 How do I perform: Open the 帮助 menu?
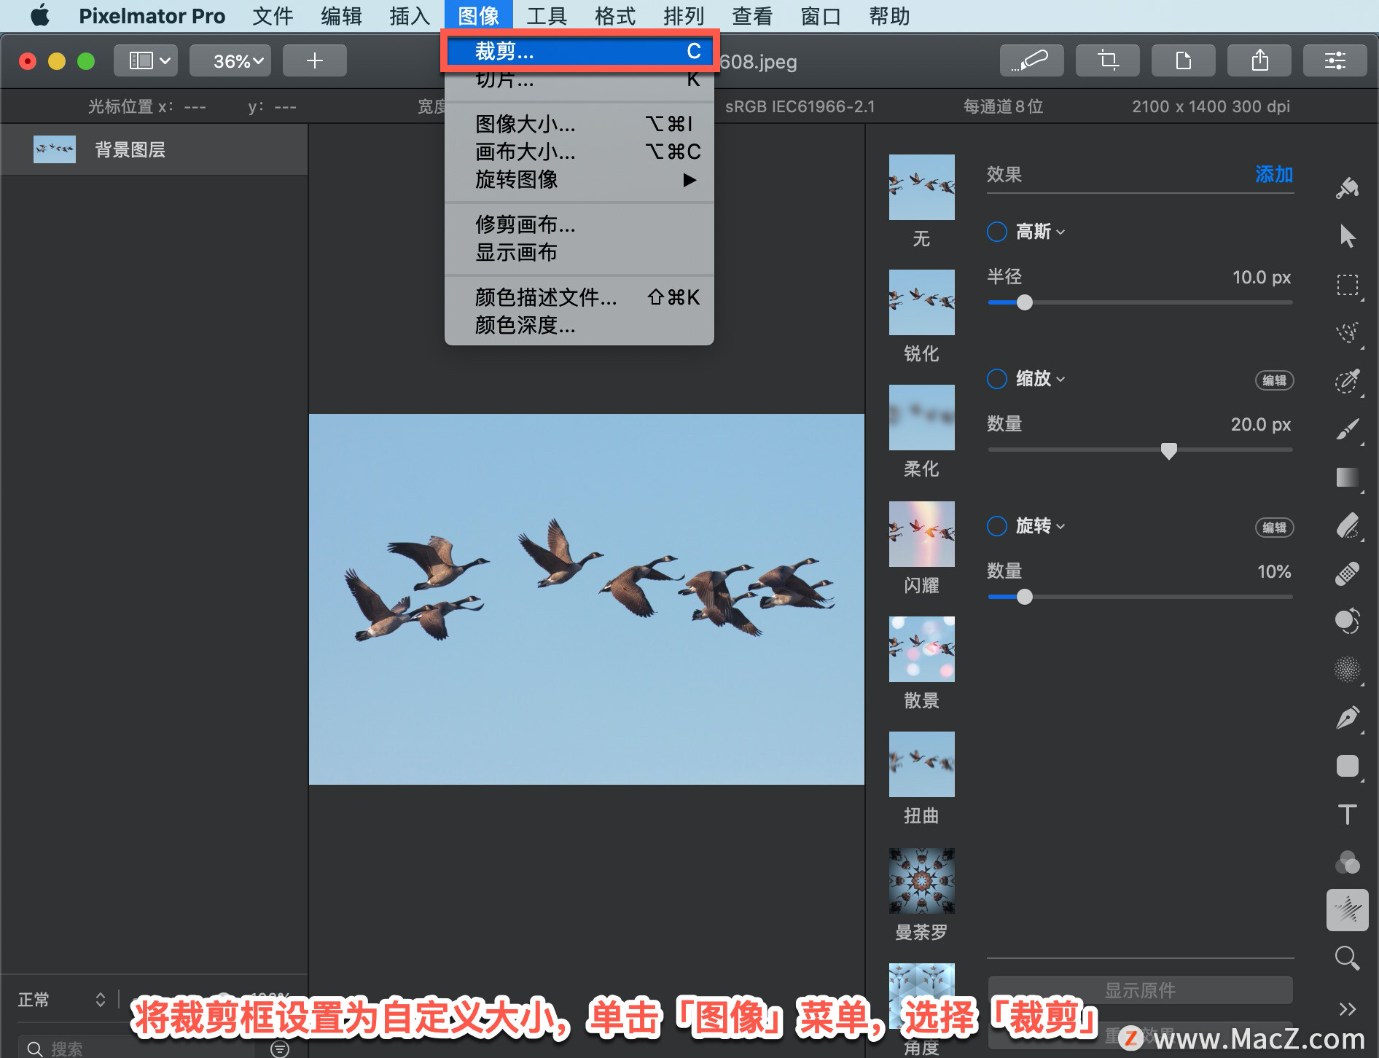coord(889,16)
